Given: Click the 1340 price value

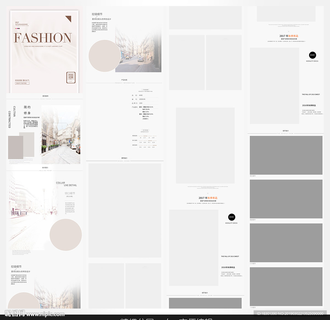Looking at the screenshot, I should point(141,103).
